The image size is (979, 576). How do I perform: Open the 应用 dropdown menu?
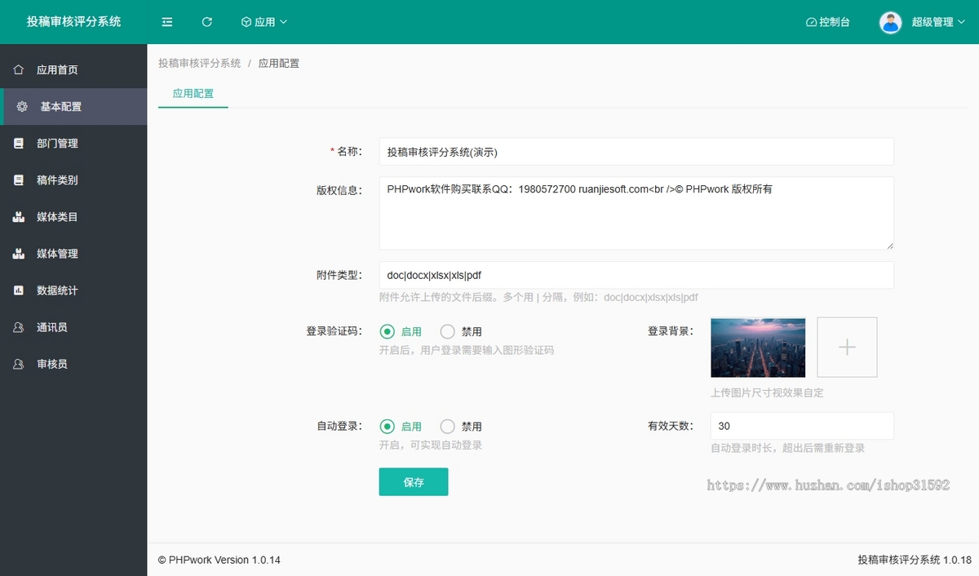click(x=264, y=22)
